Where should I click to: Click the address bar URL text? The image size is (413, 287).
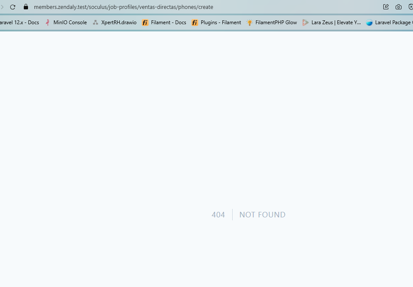pos(124,7)
